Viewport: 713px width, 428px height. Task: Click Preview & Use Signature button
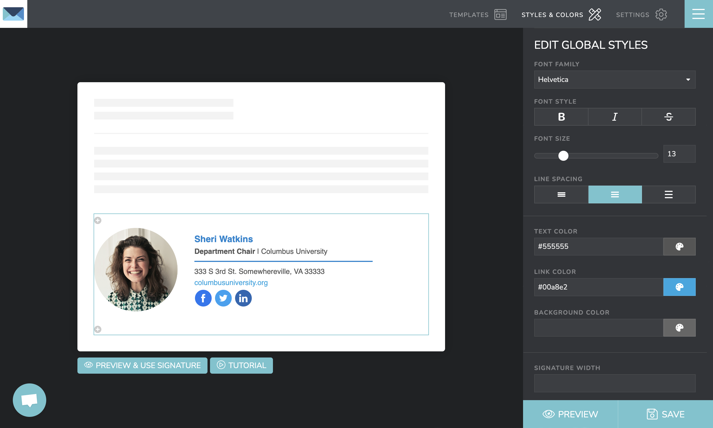(142, 365)
